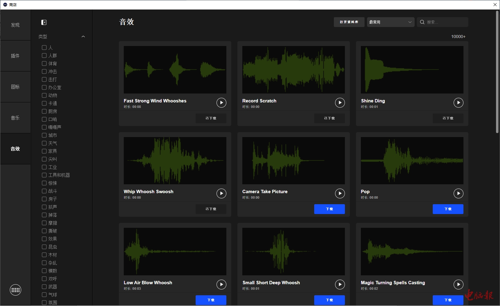
Task: Tick the 武器 type checkbox
Action: tap(44, 287)
